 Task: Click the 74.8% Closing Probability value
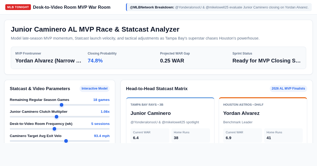(95, 61)
